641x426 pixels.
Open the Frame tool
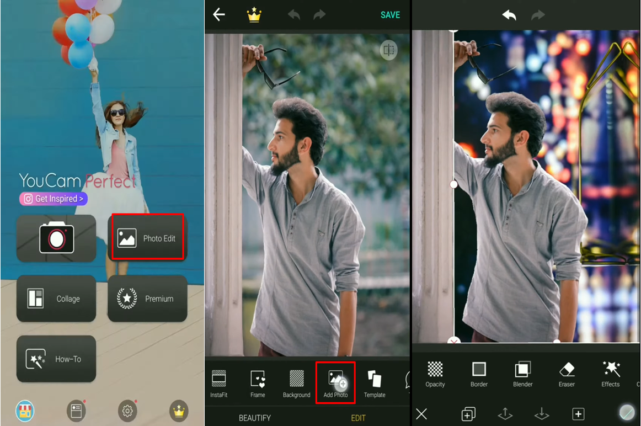tap(258, 383)
